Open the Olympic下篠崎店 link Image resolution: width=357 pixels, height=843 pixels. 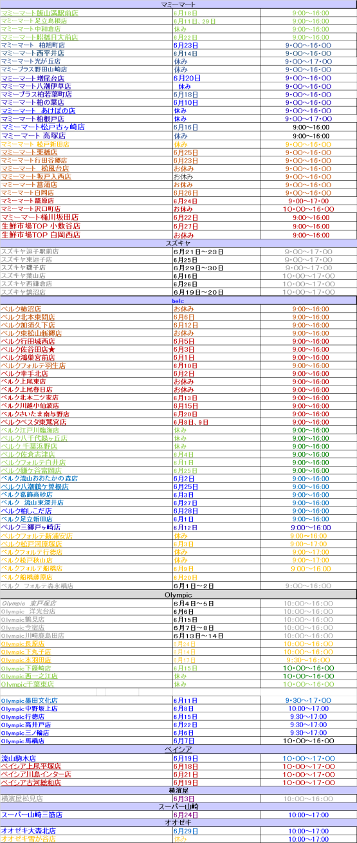tap(26, 668)
